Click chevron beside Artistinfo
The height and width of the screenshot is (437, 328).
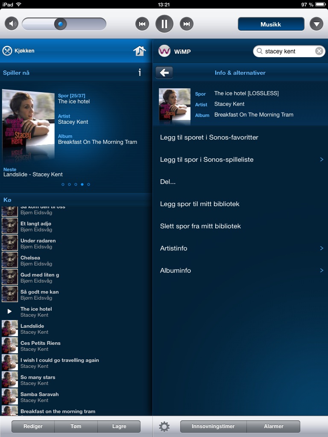[322, 248]
